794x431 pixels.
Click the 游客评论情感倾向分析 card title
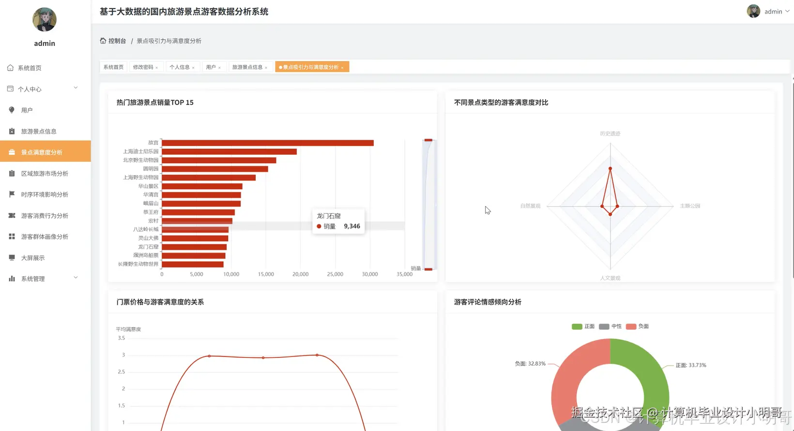point(488,302)
